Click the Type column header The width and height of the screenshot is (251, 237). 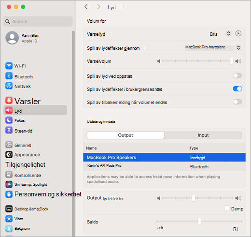pos(194,148)
